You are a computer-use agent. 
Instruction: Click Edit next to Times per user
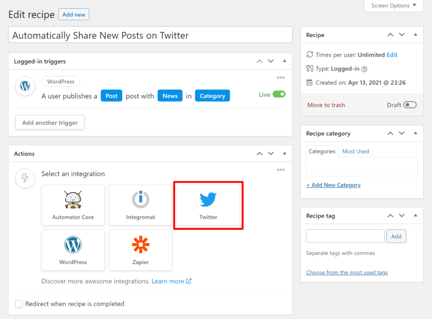coord(392,55)
